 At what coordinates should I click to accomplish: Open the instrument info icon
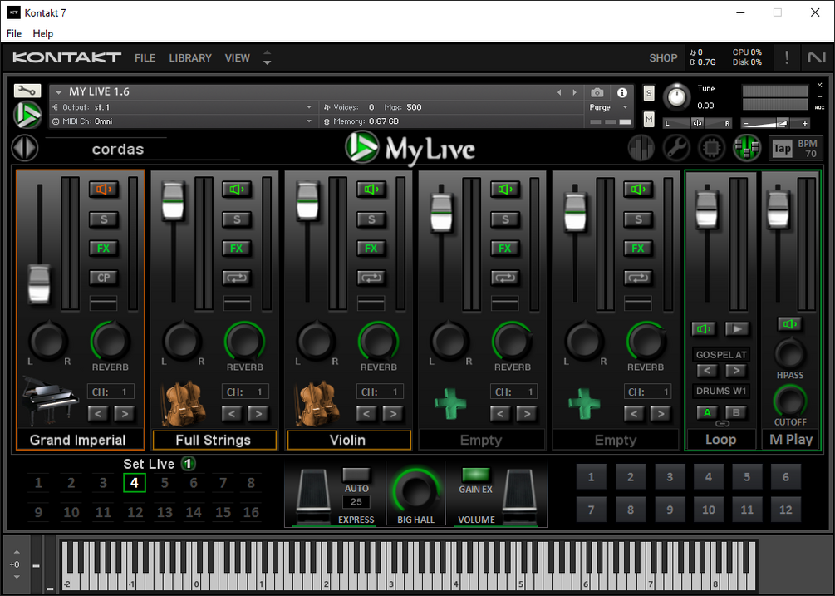coord(621,92)
